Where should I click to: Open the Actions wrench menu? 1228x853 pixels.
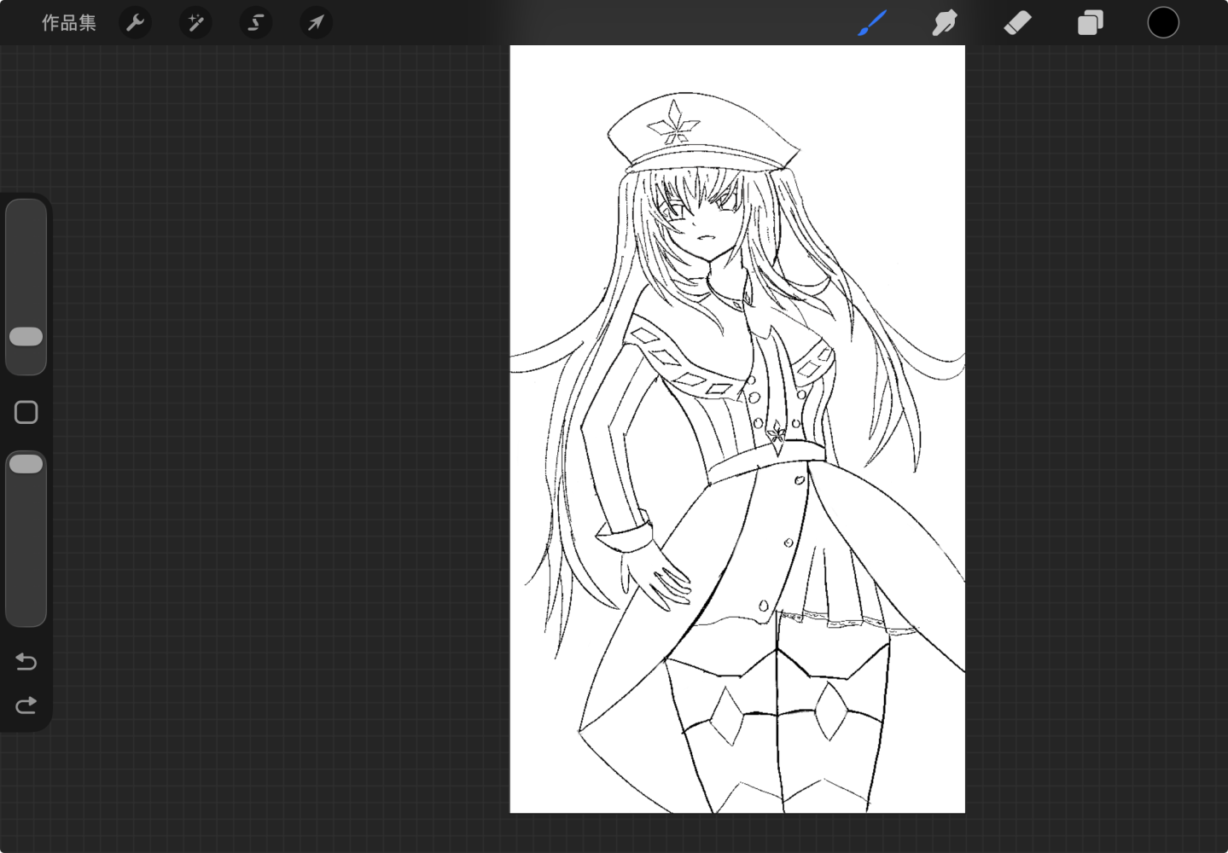[135, 23]
